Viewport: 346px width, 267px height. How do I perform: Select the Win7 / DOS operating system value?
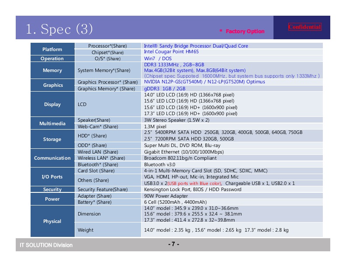(x=158, y=58)
